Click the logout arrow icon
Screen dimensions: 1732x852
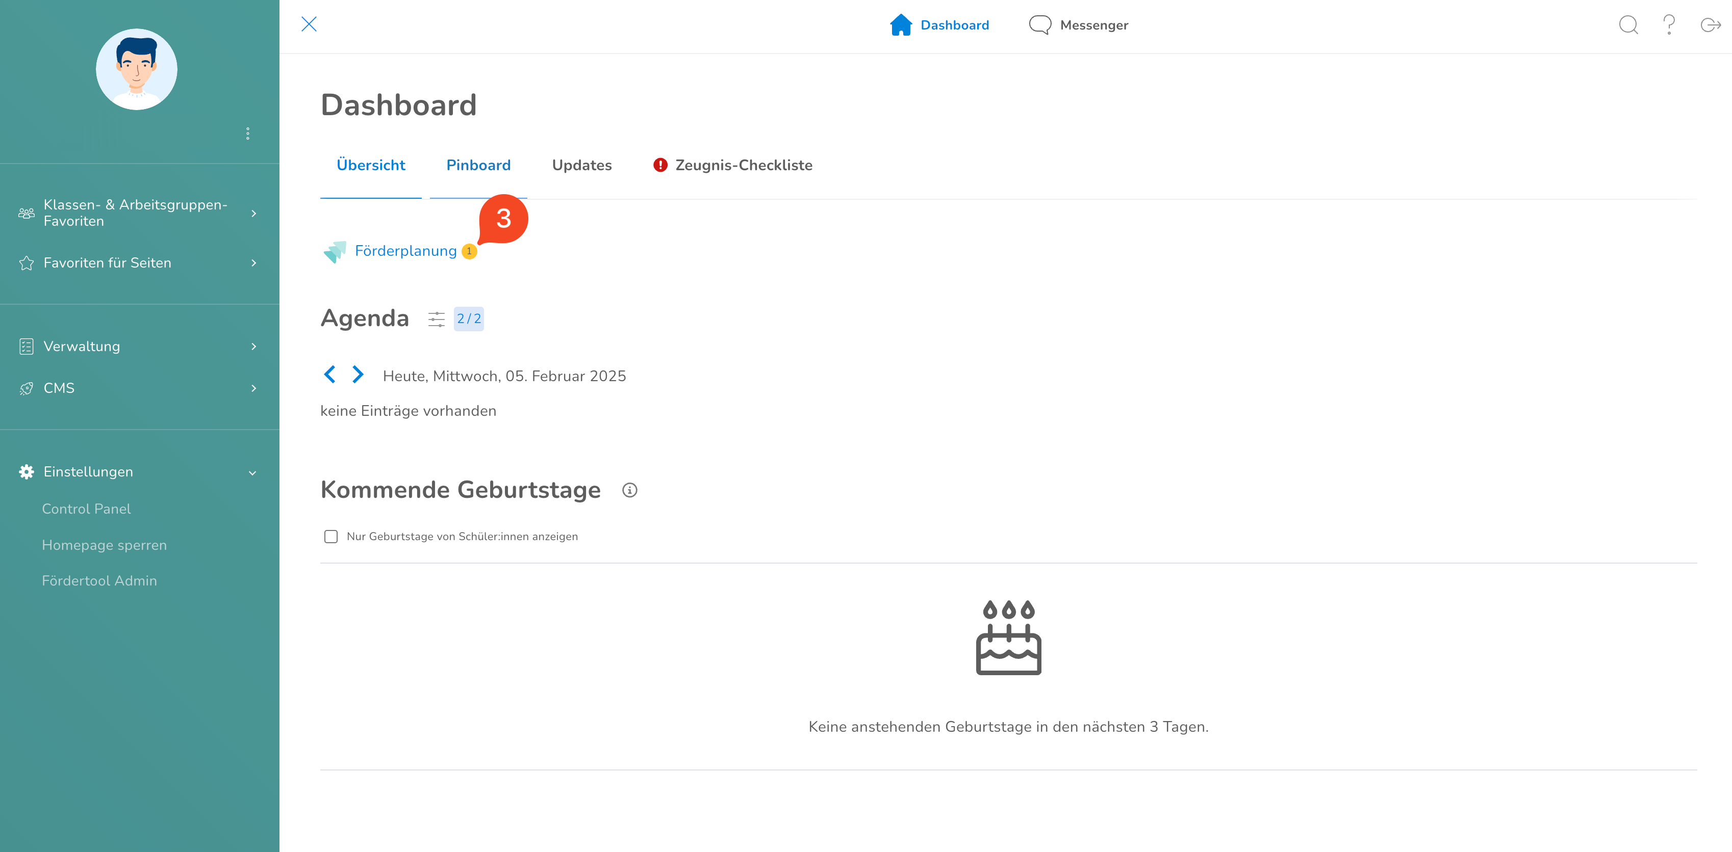1710,25
